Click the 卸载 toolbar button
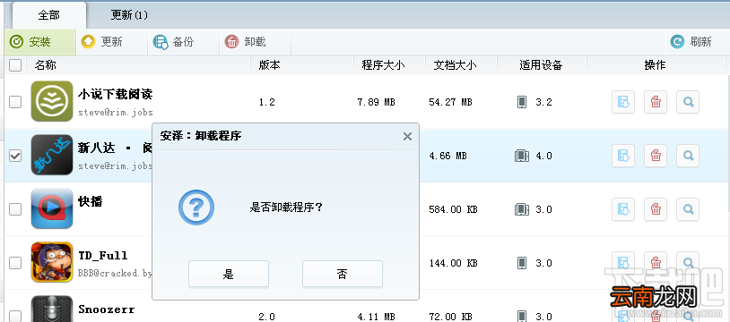 (x=255, y=42)
